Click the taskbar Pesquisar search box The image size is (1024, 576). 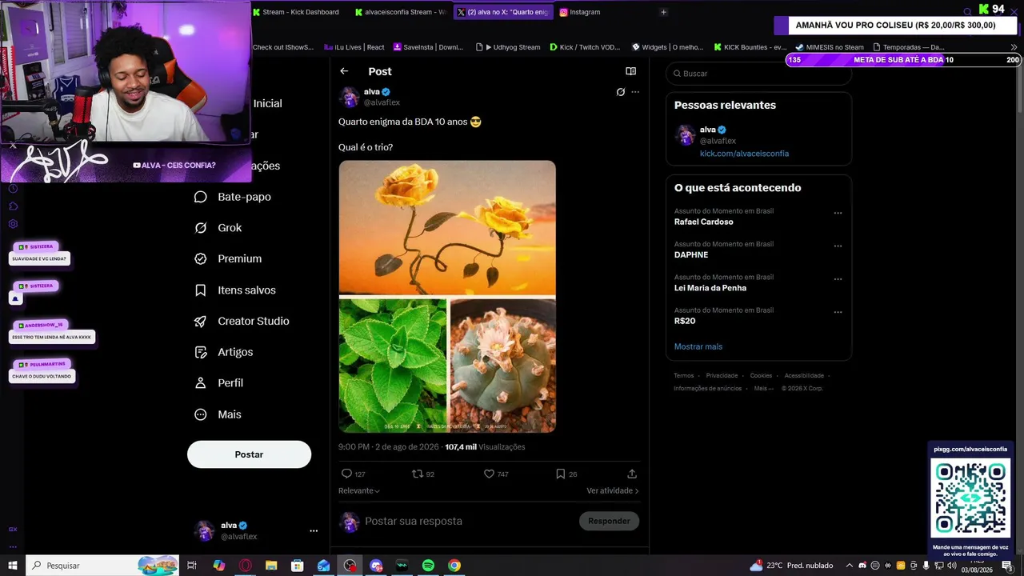coord(102,566)
